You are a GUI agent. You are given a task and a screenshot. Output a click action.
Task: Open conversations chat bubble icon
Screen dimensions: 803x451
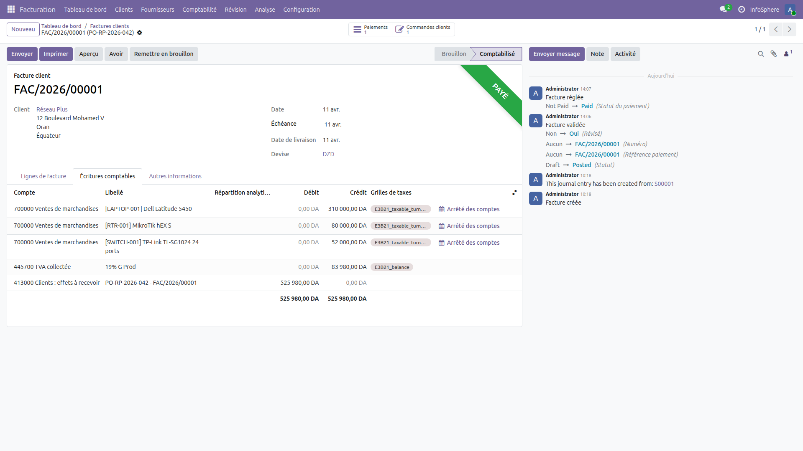723,9
